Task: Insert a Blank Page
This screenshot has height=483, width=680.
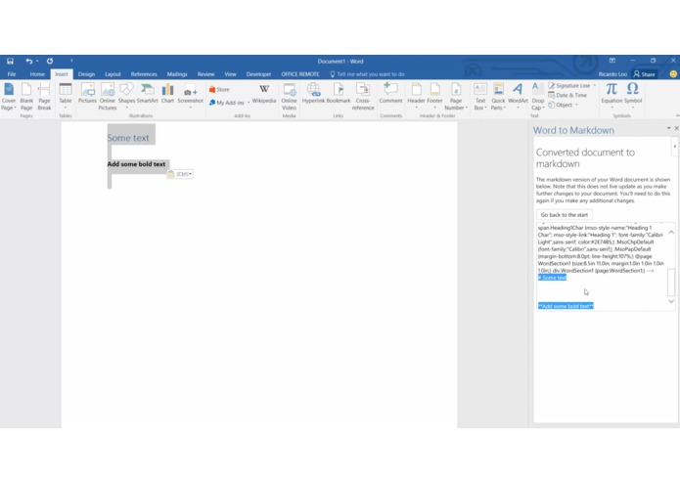Action: pyautogui.click(x=26, y=97)
